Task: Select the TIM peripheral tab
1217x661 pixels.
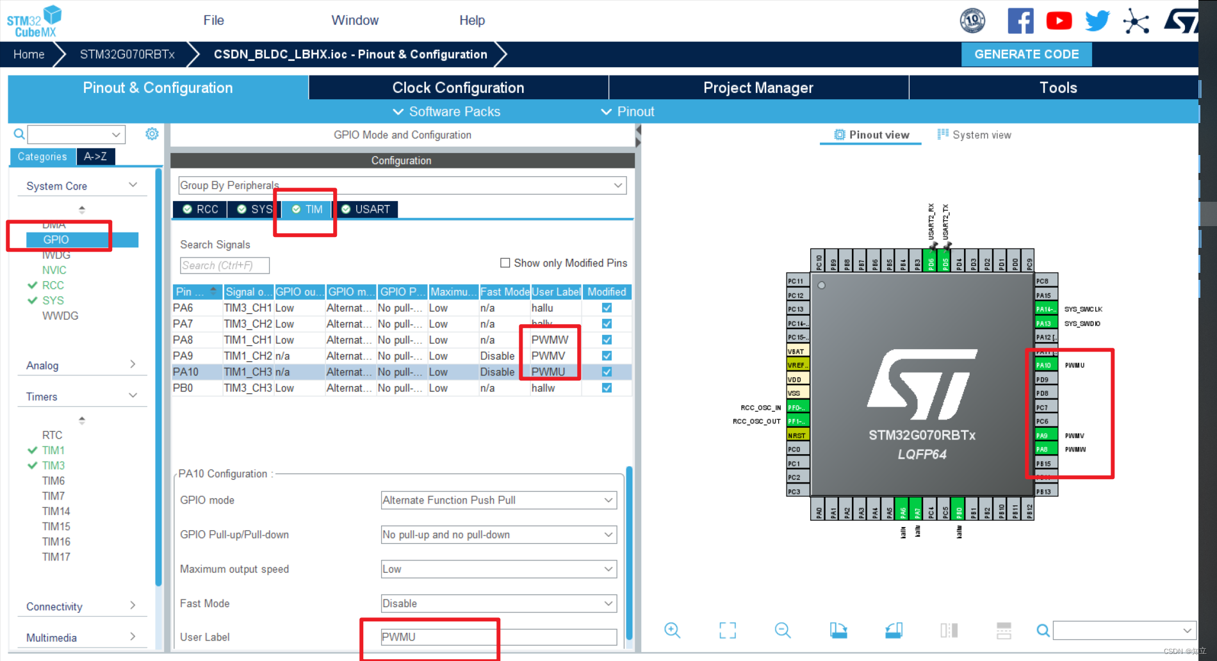Action: pyautogui.click(x=307, y=209)
